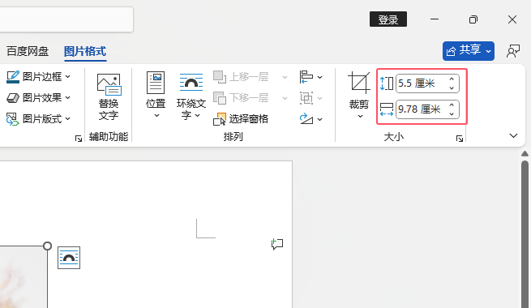The height and width of the screenshot is (308, 531).
Task: Expand the 裁剪 crop dropdown arrow
Action: 360,116
